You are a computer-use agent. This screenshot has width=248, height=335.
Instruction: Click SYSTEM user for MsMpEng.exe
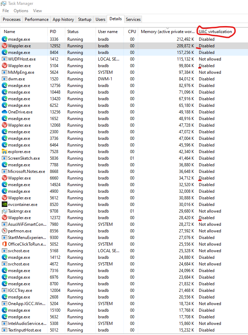(105, 72)
